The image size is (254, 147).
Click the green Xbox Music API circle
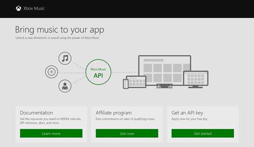[x=98, y=72]
